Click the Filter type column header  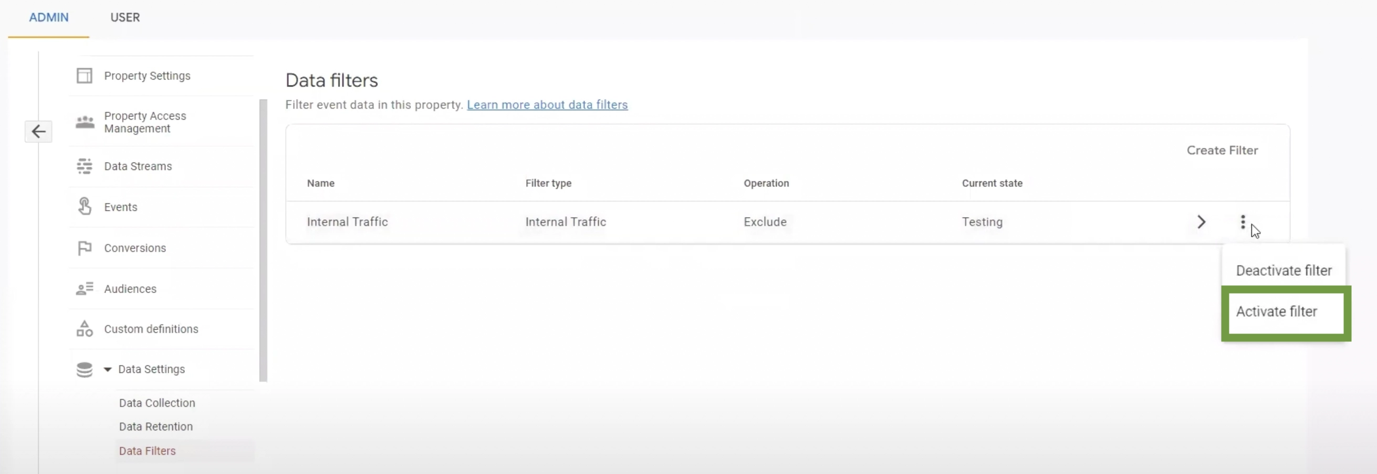[548, 183]
